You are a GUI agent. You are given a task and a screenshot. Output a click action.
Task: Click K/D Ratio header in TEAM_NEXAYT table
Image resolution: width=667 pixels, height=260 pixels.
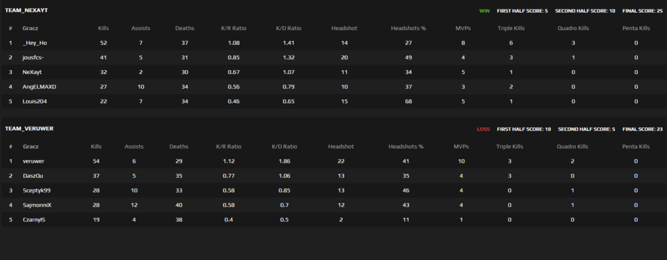[288, 29]
